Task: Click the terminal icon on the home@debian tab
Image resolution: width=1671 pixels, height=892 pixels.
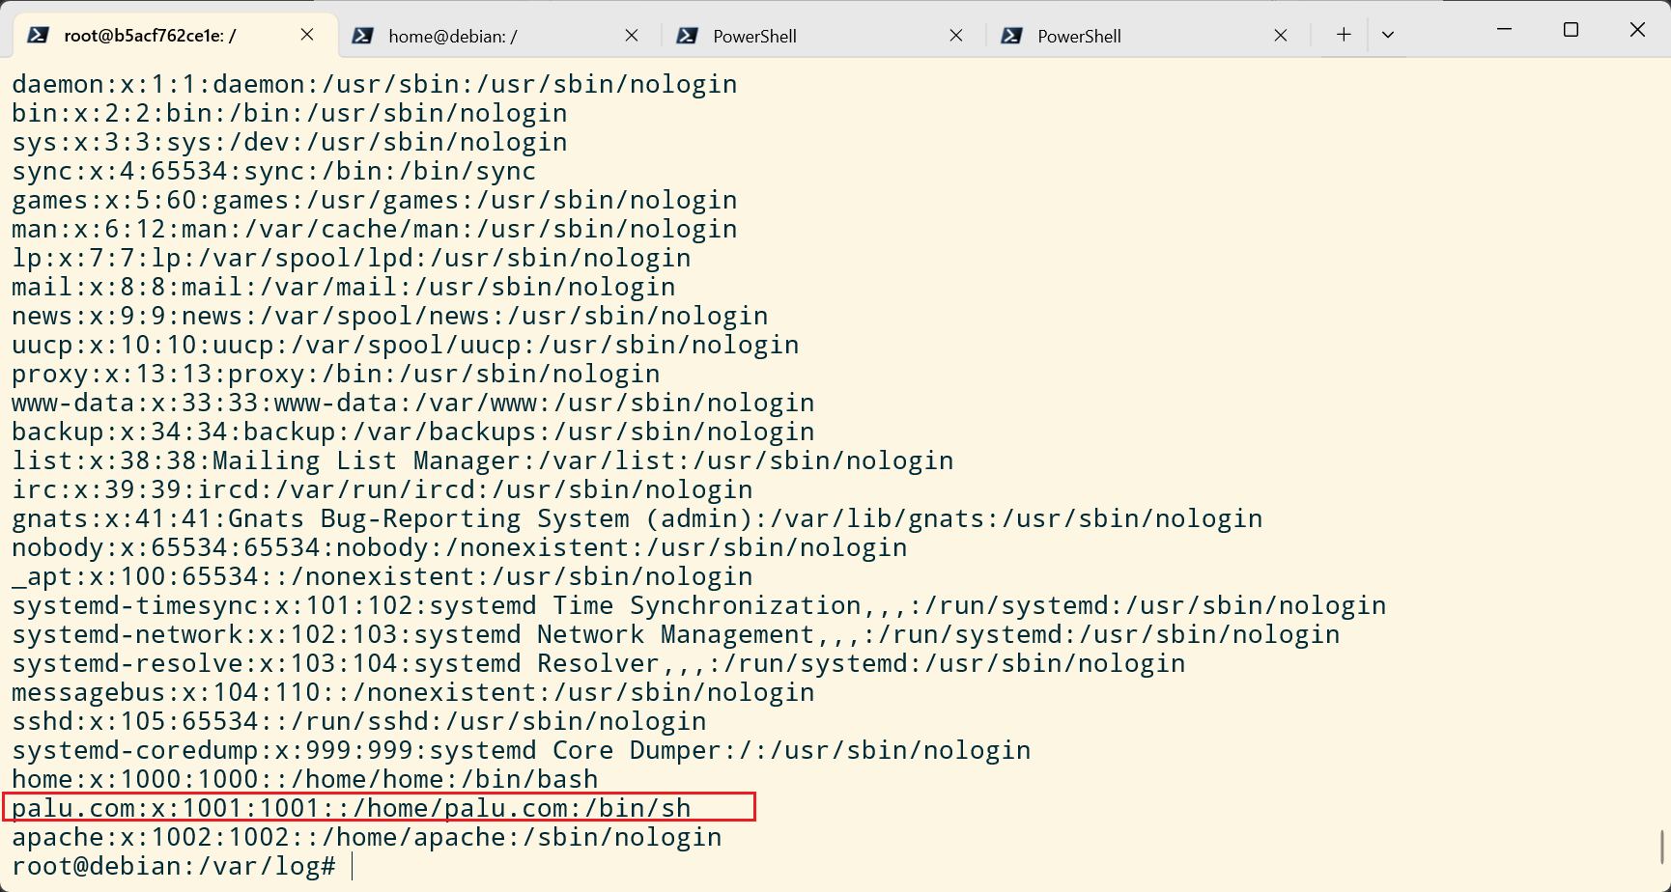Action: point(363,36)
